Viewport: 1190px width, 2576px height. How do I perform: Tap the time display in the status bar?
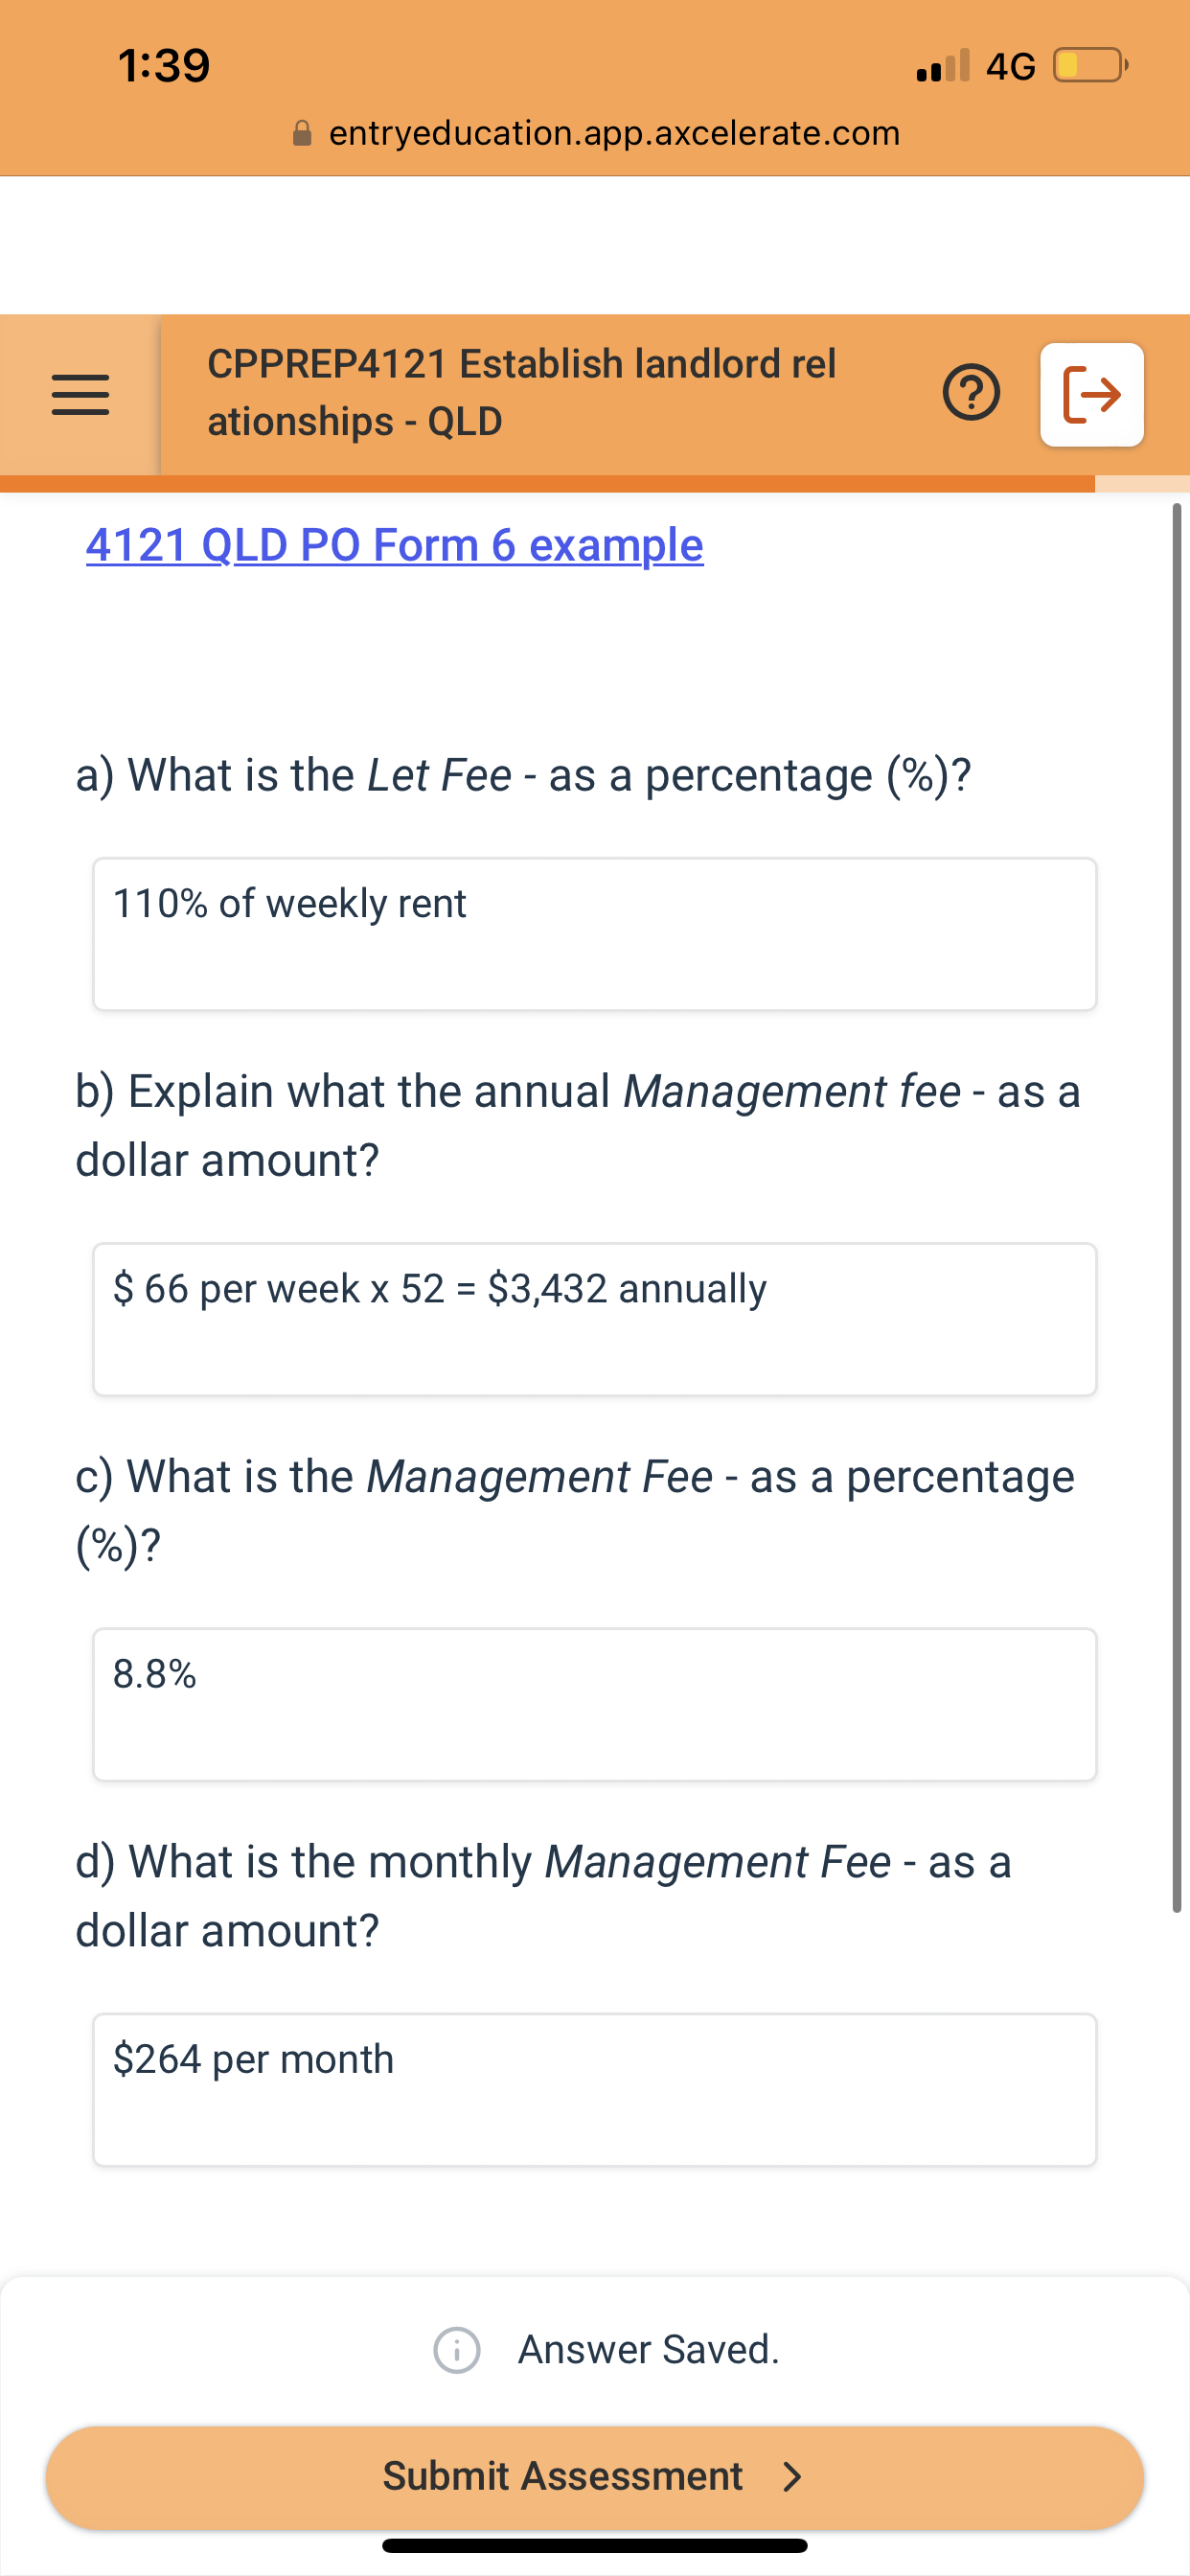pos(164,65)
